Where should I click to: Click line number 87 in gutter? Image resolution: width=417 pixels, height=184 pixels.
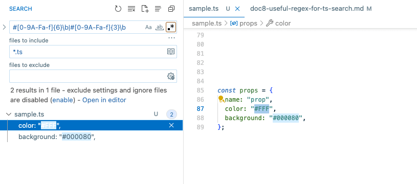(x=200, y=108)
